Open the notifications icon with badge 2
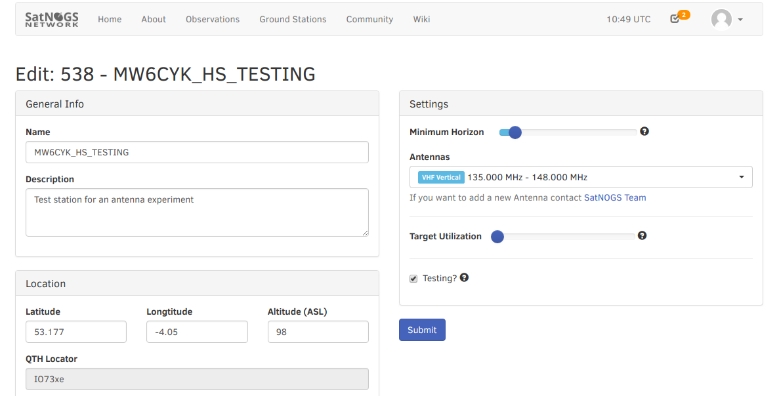Image resolution: width=779 pixels, height=396 pixels. tap(675, 19)
